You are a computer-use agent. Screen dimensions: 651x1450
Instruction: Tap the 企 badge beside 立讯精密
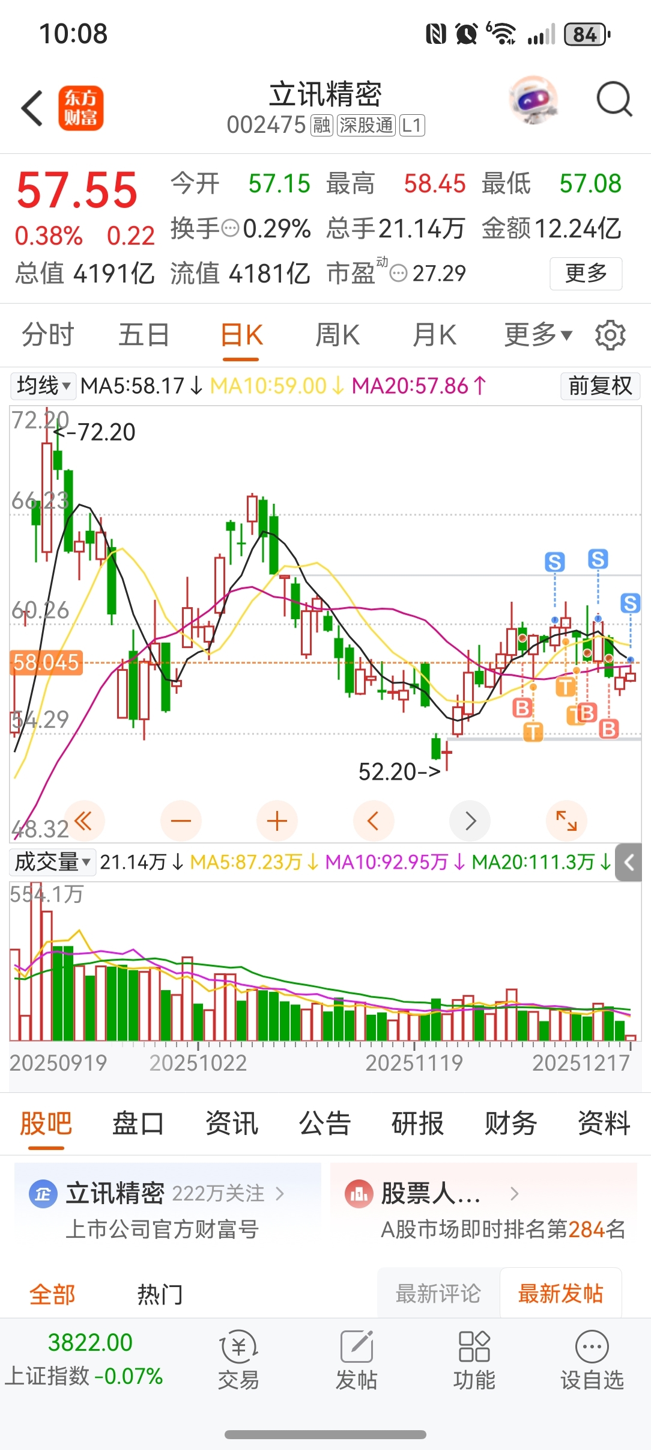43,1194
